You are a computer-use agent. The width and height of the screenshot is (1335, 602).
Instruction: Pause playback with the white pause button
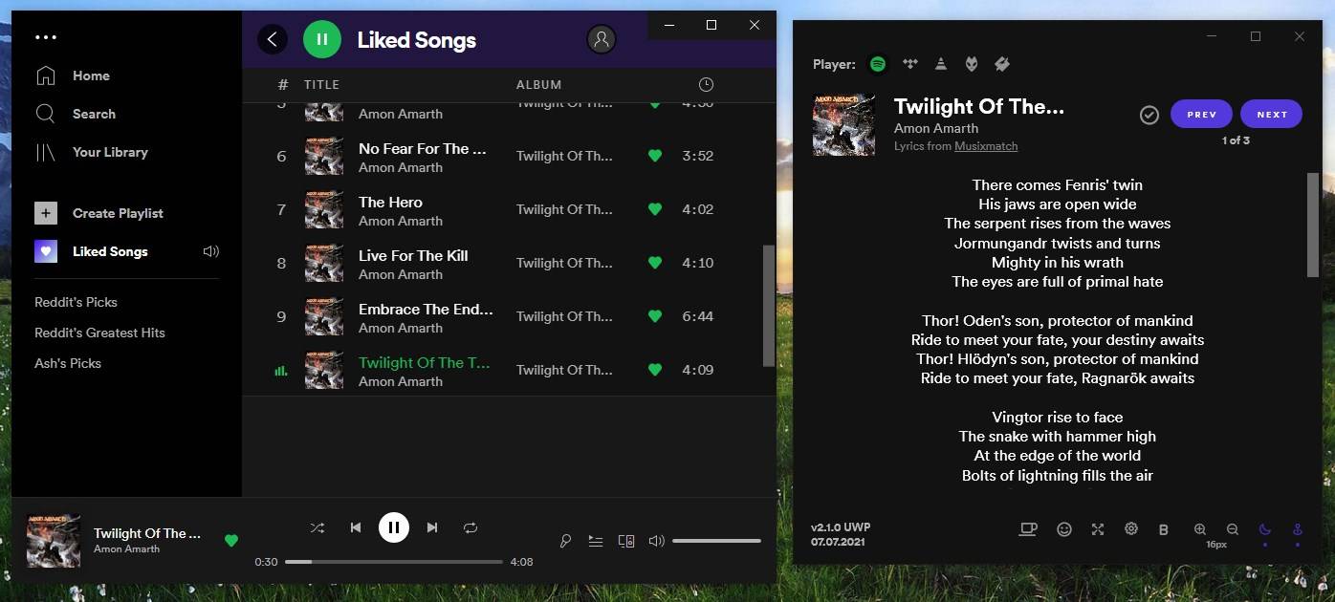tap(394, 527)
